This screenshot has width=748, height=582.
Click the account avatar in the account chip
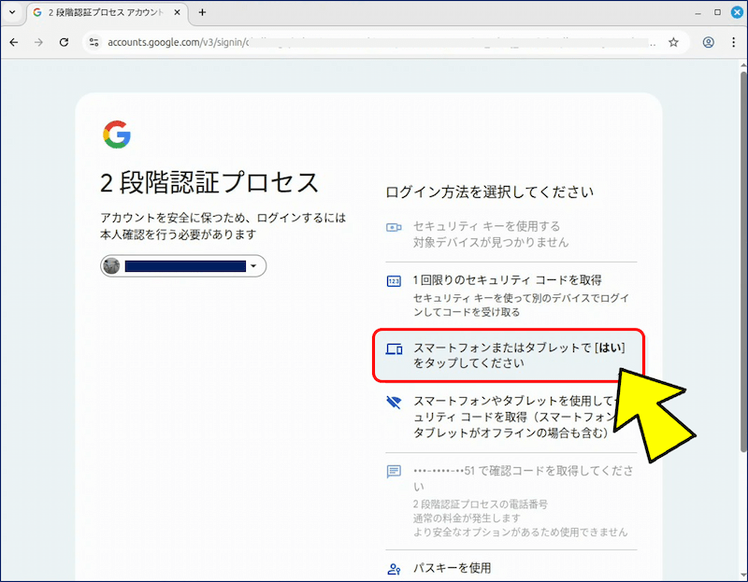coord(112,266)
